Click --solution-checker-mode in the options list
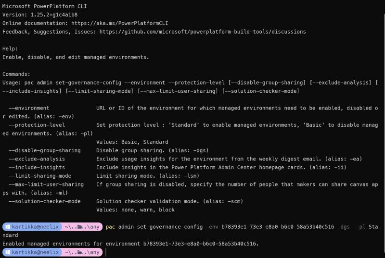Viewport: 385px width, 258px height. coord(45,201)
